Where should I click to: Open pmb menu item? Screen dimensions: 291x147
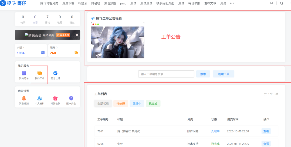[123, 3]
